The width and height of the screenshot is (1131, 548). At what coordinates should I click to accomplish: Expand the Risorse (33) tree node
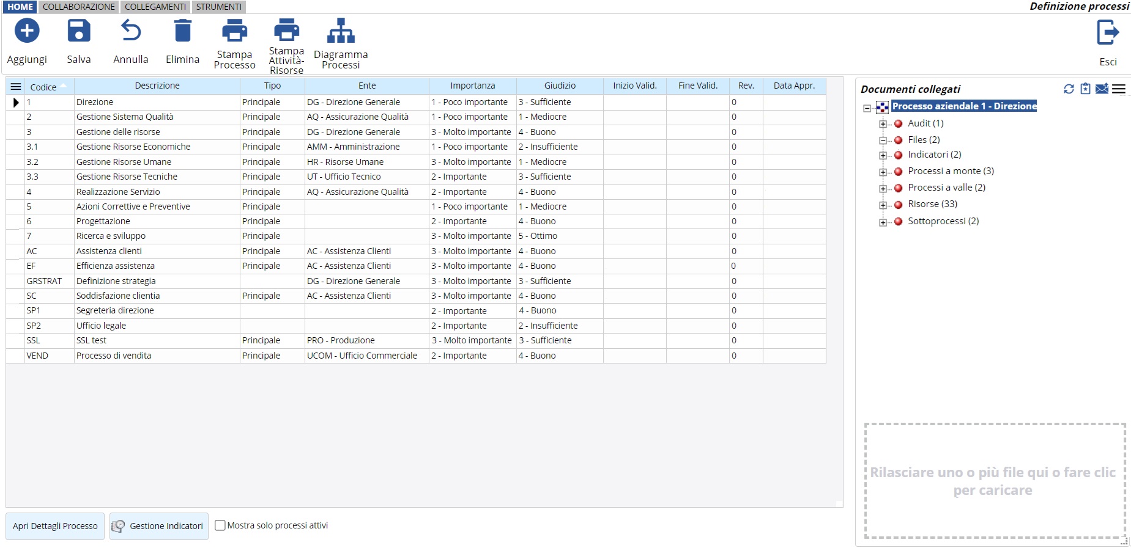pos(883,205)
